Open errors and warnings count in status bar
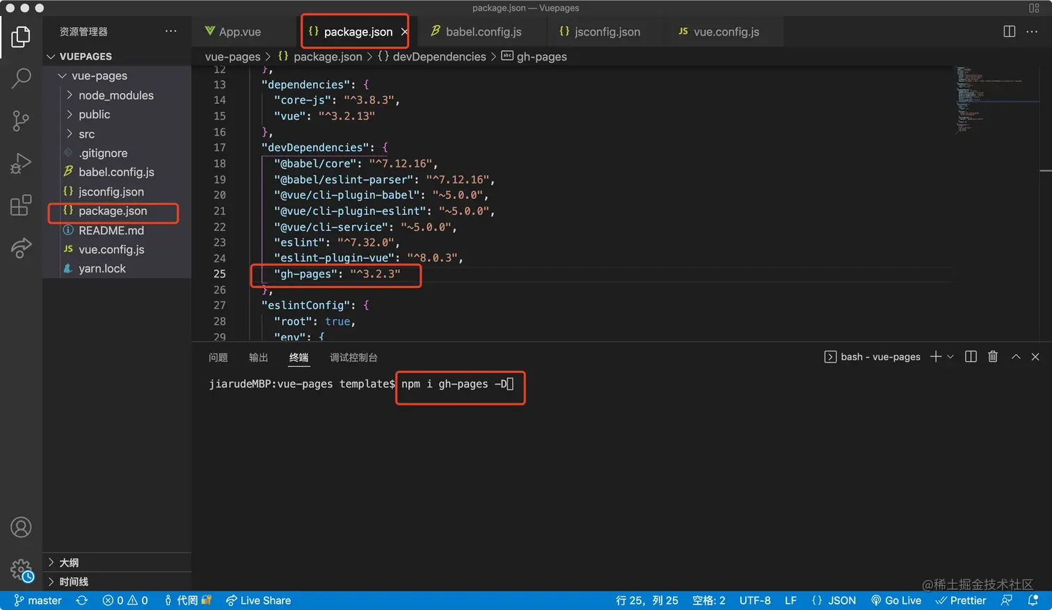This screenshot has height=610, width=1052. point(125,600)
